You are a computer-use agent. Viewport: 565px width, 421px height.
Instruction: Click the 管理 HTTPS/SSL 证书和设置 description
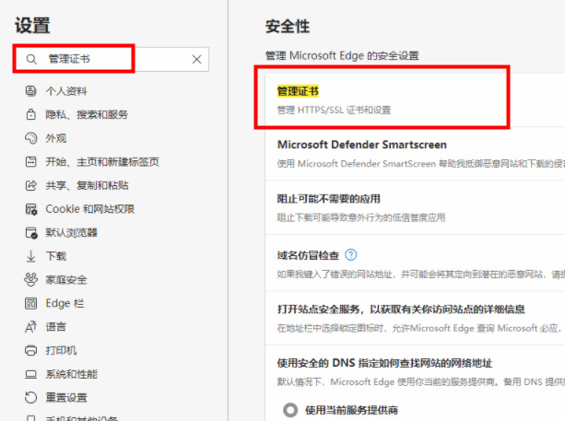tap(334, 110)
